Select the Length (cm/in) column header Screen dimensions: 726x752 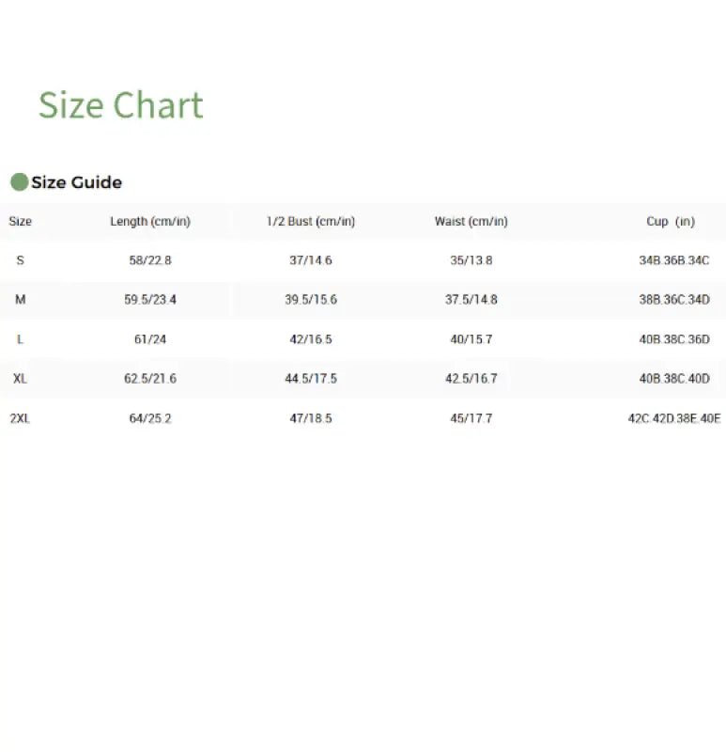(150, 222)
